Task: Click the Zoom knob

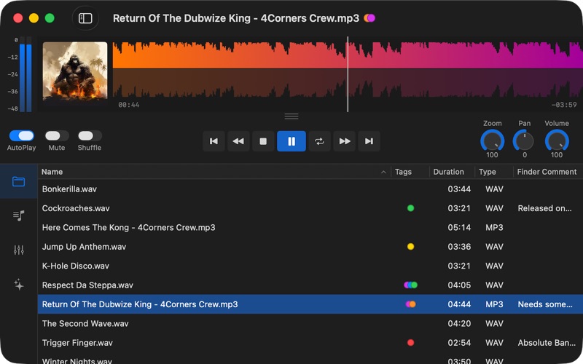Action: tap(493, 141)
